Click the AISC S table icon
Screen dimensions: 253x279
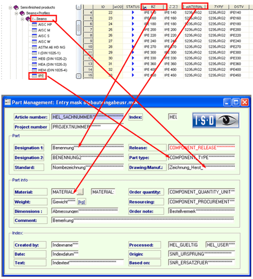tap(34, 36)
